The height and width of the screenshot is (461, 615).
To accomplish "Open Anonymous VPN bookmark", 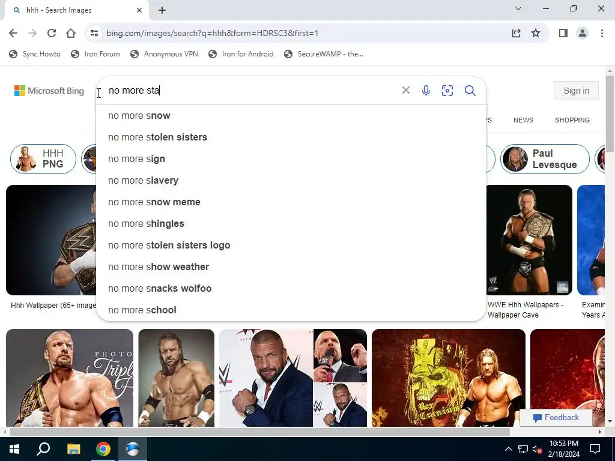I will pyautogui.click(x=165, y=54).
